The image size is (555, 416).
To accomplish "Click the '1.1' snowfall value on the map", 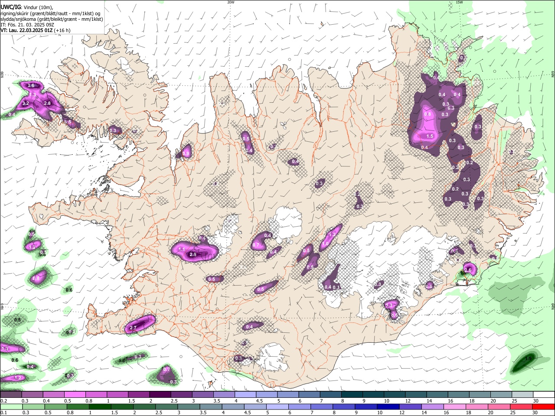I will point(182,250).
